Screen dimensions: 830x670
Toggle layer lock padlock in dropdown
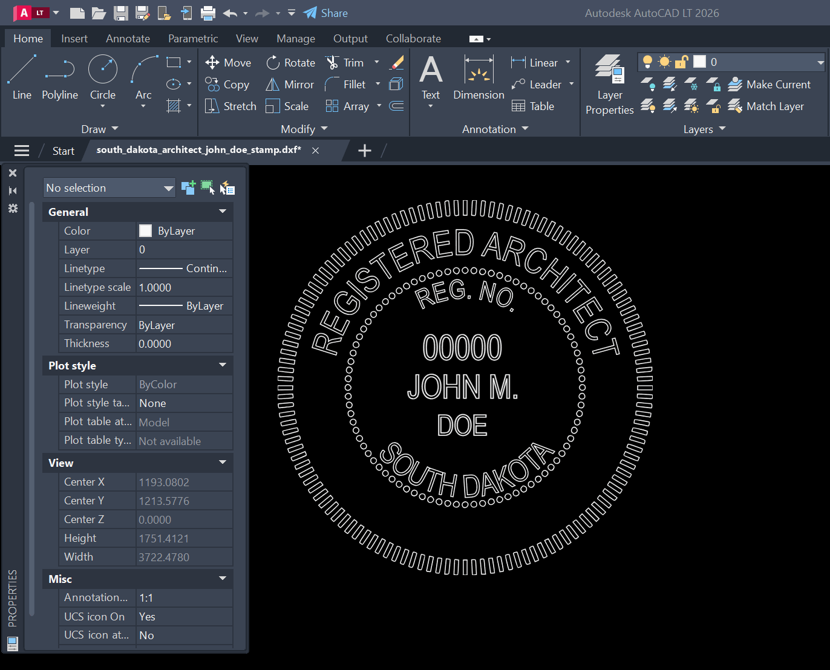pos(682,62)
